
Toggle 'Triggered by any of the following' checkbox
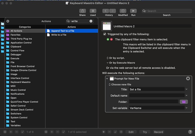(105, 34)
